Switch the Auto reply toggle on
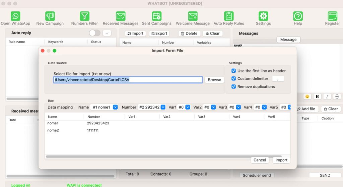The width and height of the screenshot is (343, 187). point(94,33)
